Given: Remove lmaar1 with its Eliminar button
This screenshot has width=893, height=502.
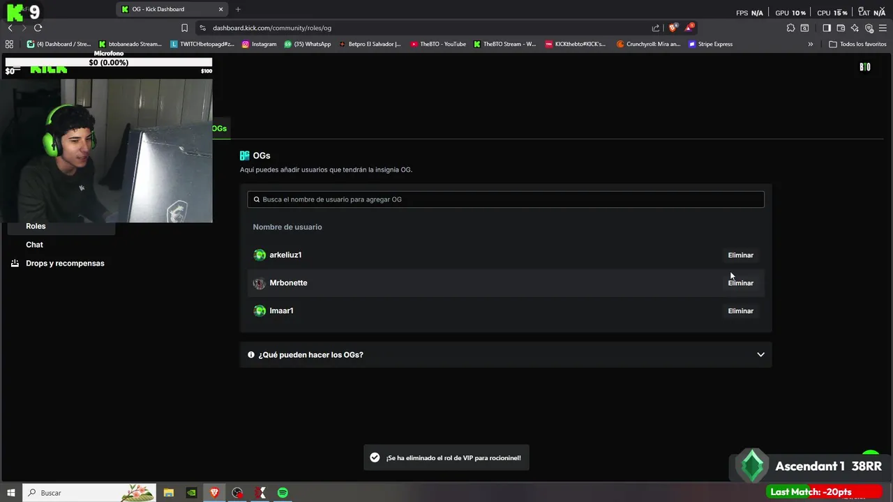Looking at the screenshot, I should [x=740, y=311].
